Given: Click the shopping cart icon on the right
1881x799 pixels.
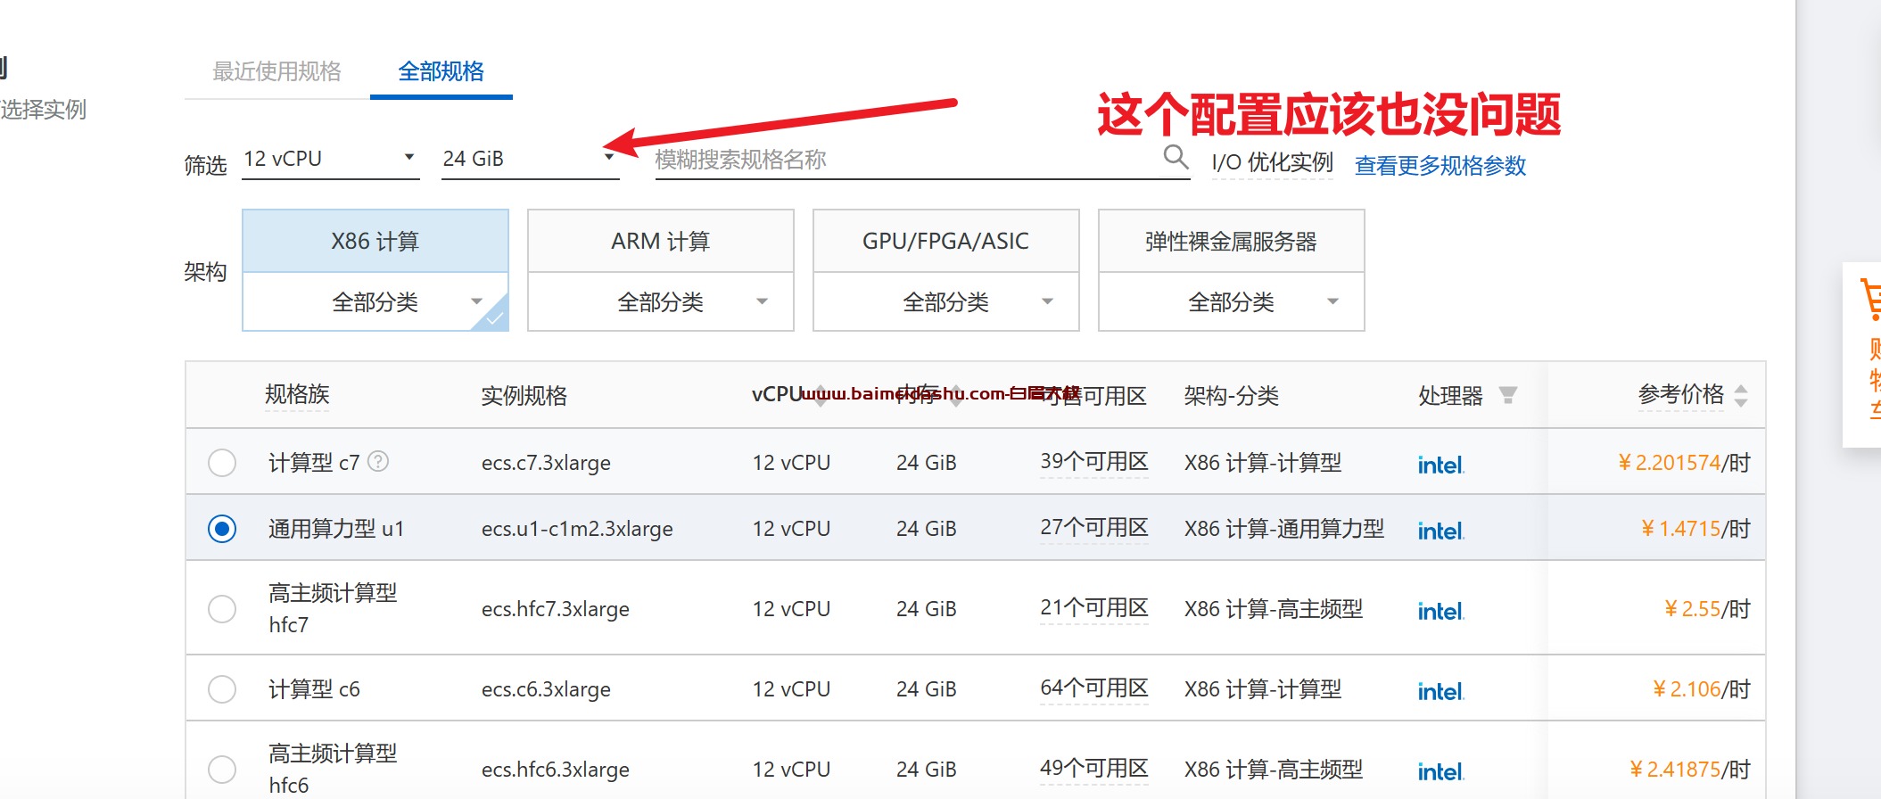Looking at the screenshot, I should [x=1870, y=299].
